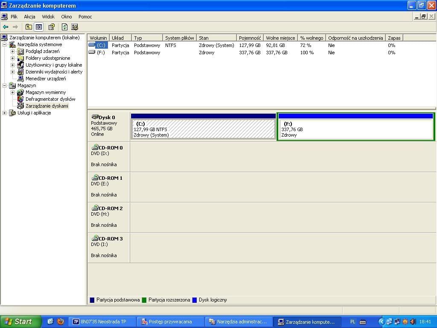Sort by the Układ column header
The image size is (437, 328).
click(x=120, y=38)
